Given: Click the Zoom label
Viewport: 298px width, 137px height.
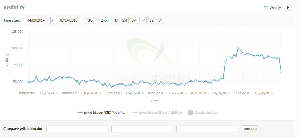Looking at the screenshot, I should coord(105,20).
